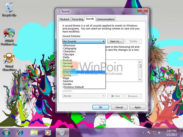
Task: Open AOMEI Partition Assistant desktop shortcut
Action: (9, 37)
